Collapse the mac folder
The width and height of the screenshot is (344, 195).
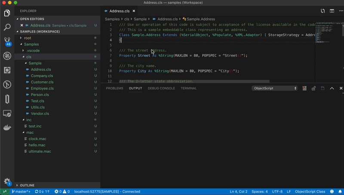tap(30, 133)
